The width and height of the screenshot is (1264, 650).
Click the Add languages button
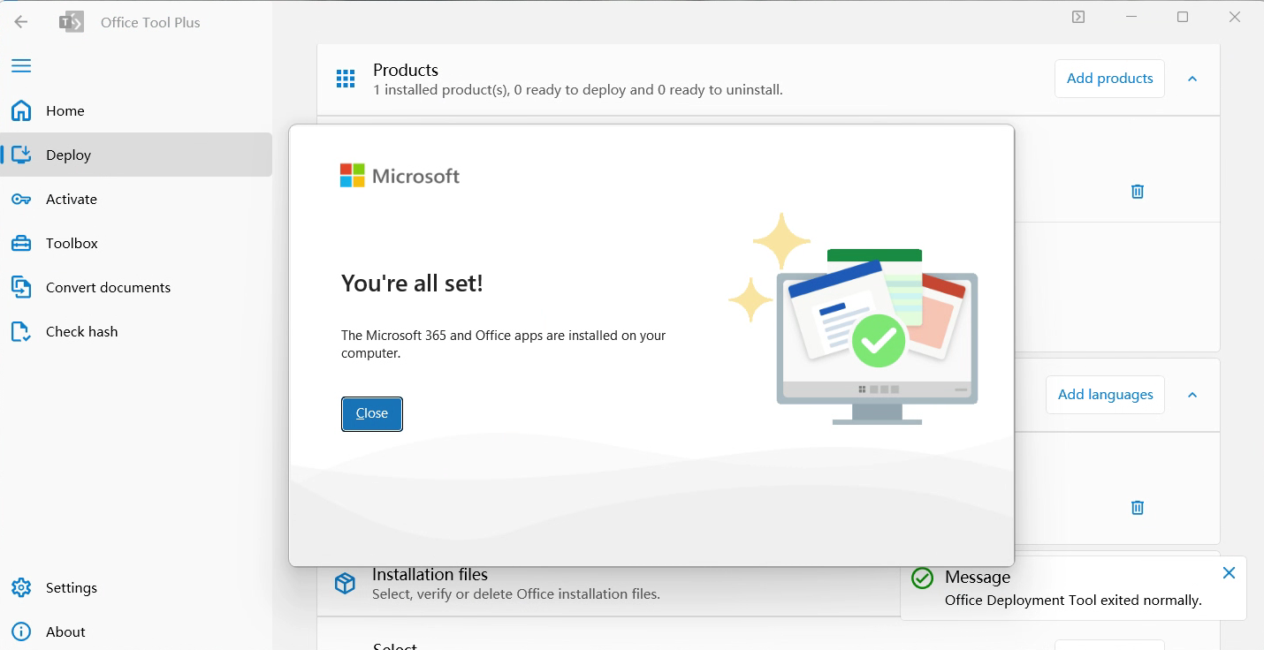(x=1105, y=395)
